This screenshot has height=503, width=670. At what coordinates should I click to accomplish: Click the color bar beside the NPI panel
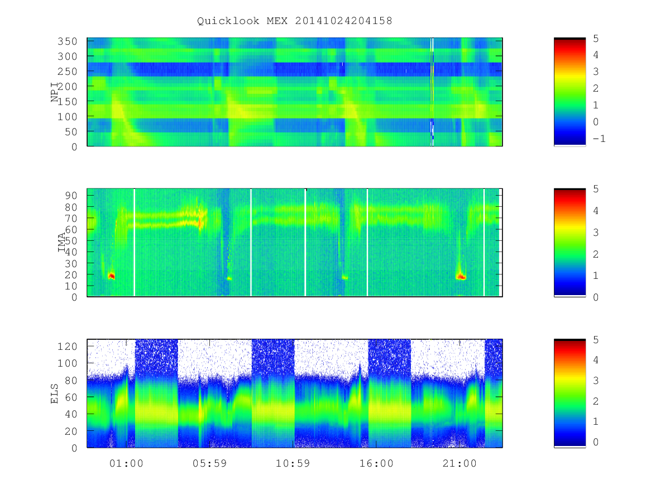[569, 92]
